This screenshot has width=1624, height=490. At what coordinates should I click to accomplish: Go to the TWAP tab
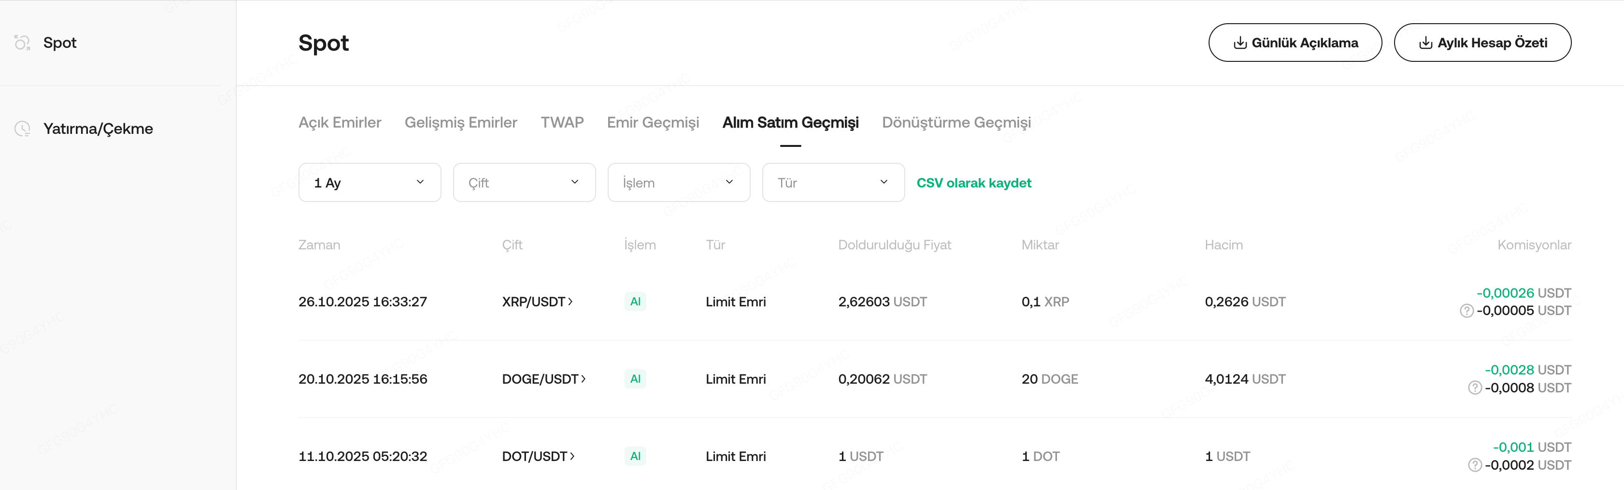pos(562,122)
